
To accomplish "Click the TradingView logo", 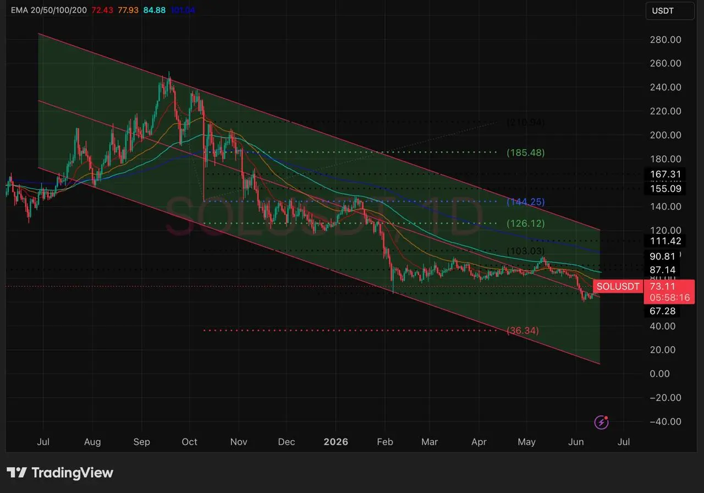I will [x=60, y=473].
